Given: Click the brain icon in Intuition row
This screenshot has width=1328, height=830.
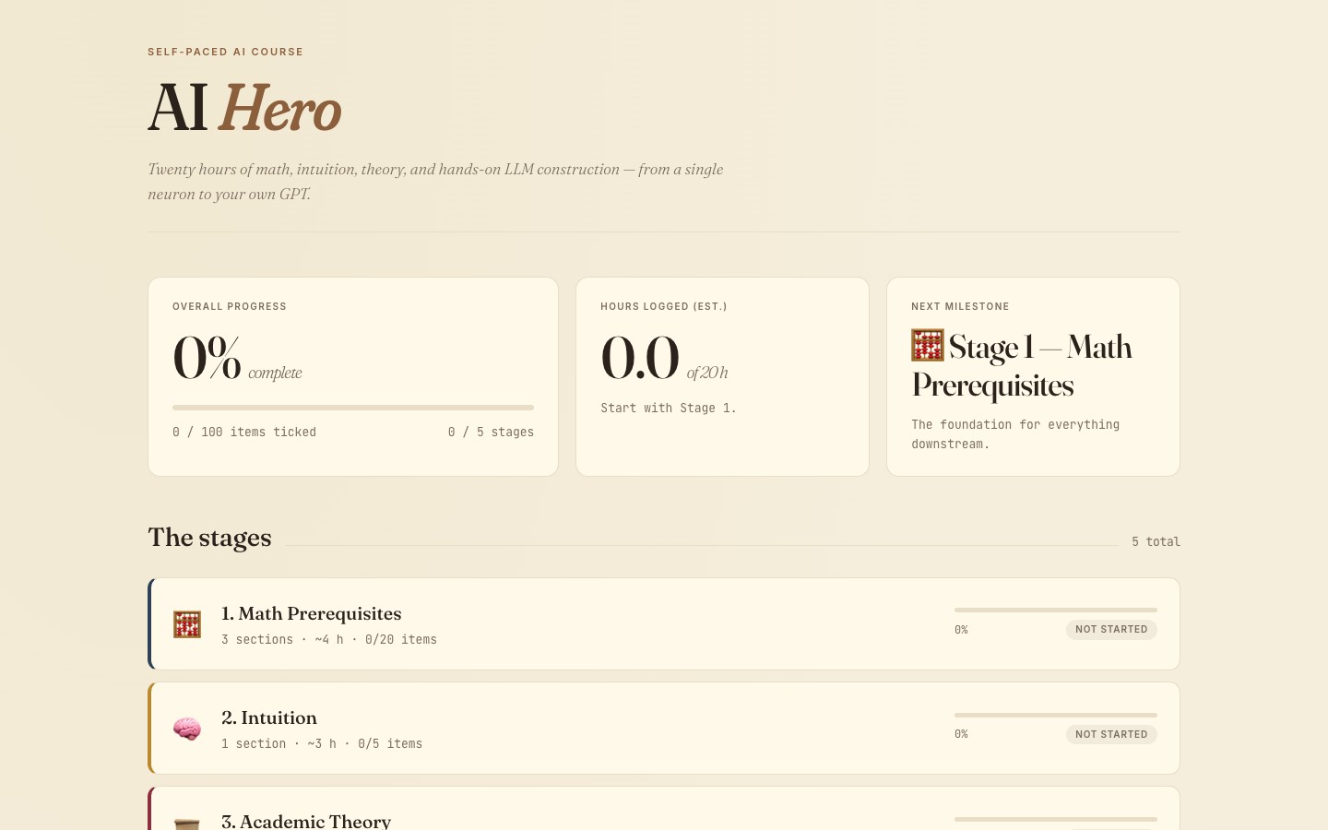Looking at the screenshot, I should click(x=187, y=729).
